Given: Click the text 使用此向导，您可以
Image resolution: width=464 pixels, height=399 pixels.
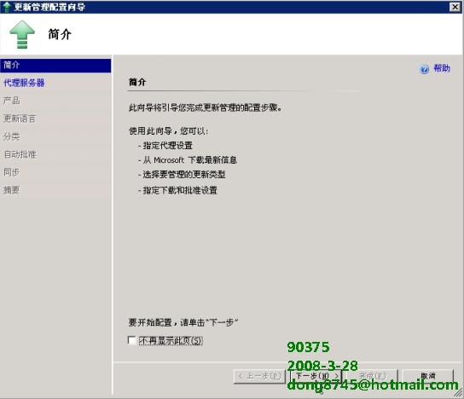Looking at the screenshot, I should (168, 130).
